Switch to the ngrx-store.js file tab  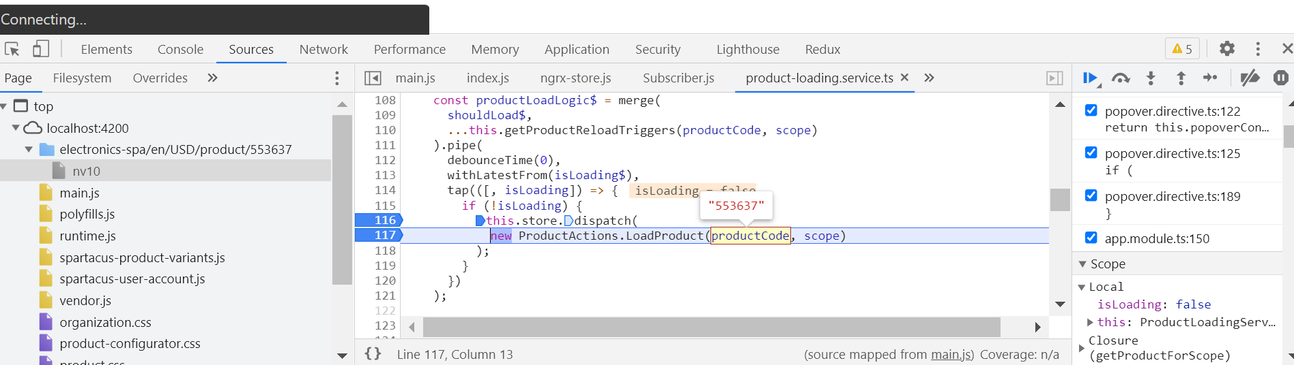575,78
